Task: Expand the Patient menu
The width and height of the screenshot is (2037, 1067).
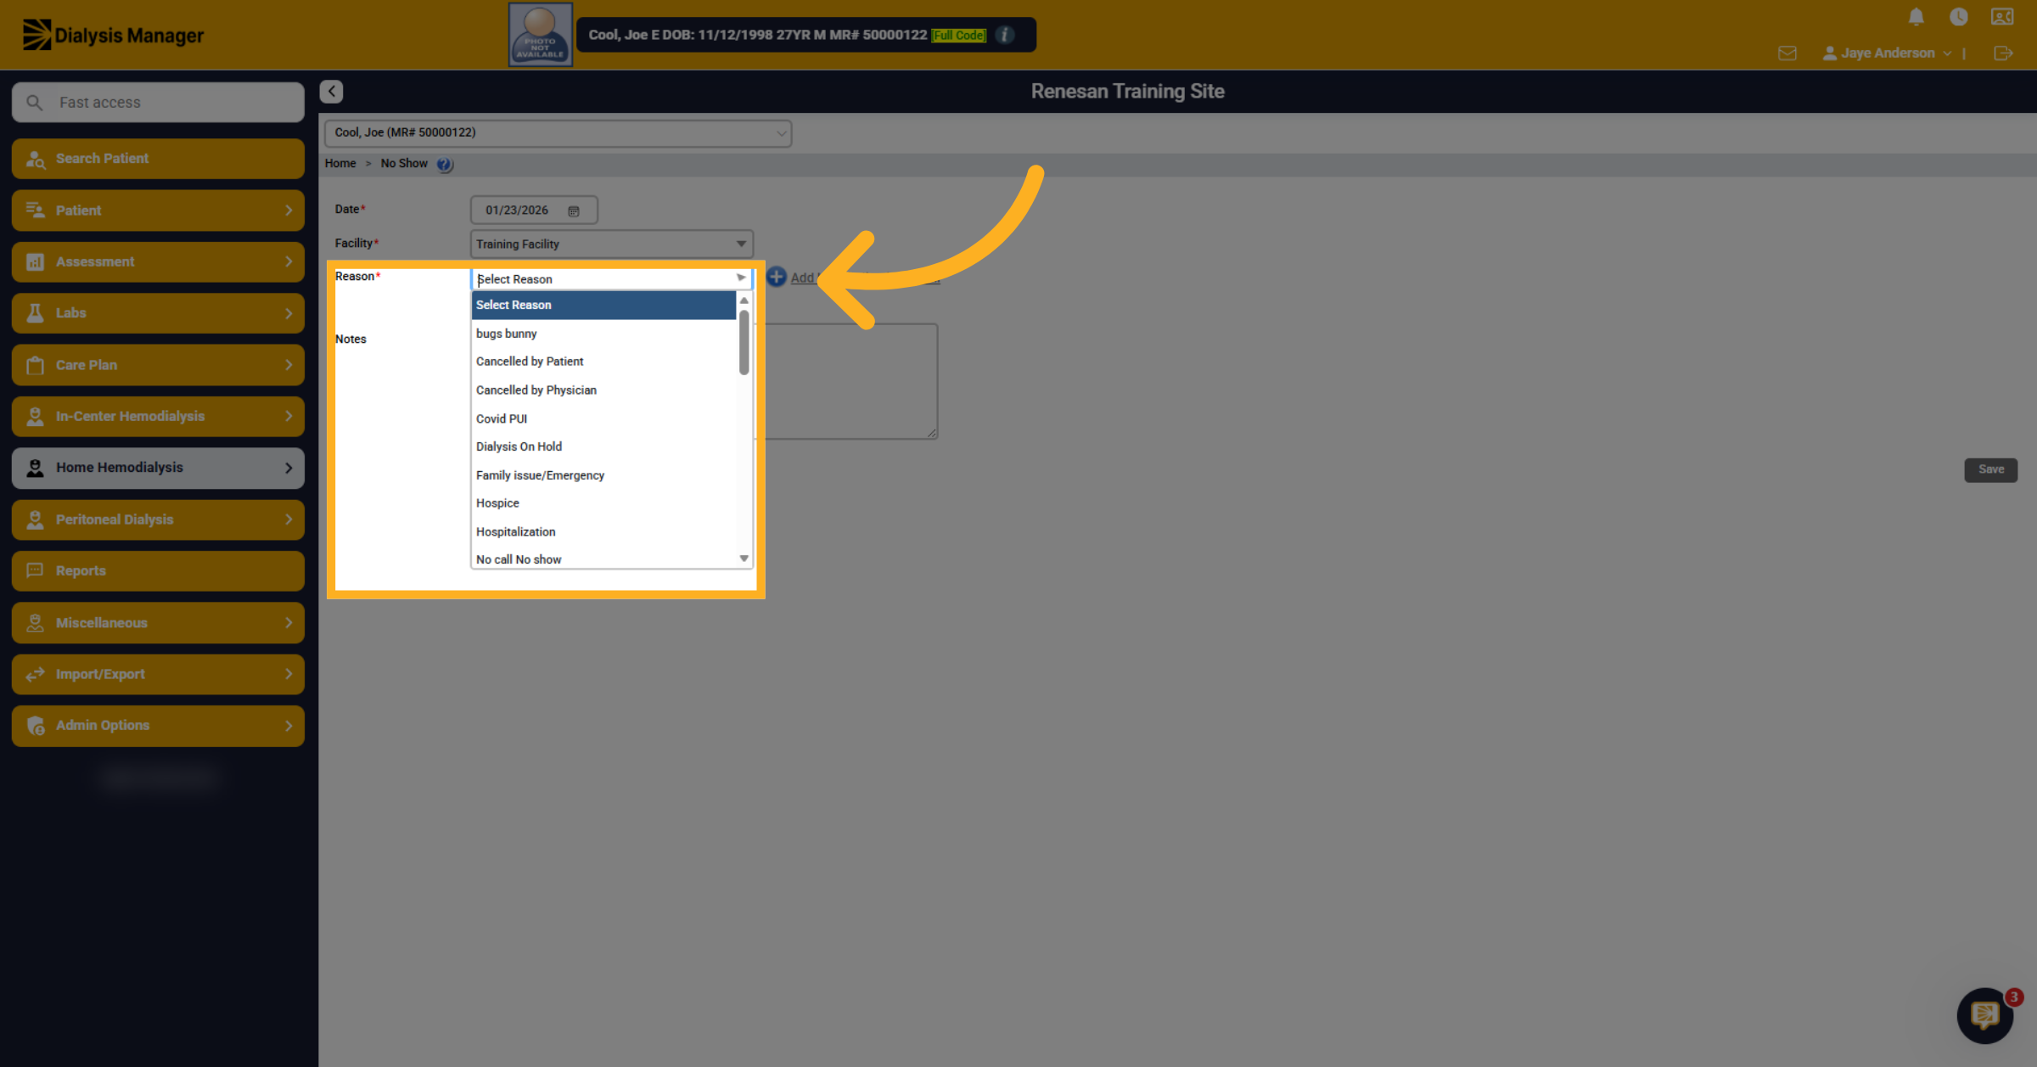Action: coord(158,211)
